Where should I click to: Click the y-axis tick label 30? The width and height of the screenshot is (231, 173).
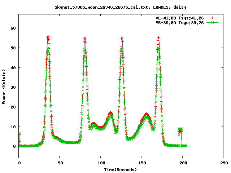click(x=13, y=87)
